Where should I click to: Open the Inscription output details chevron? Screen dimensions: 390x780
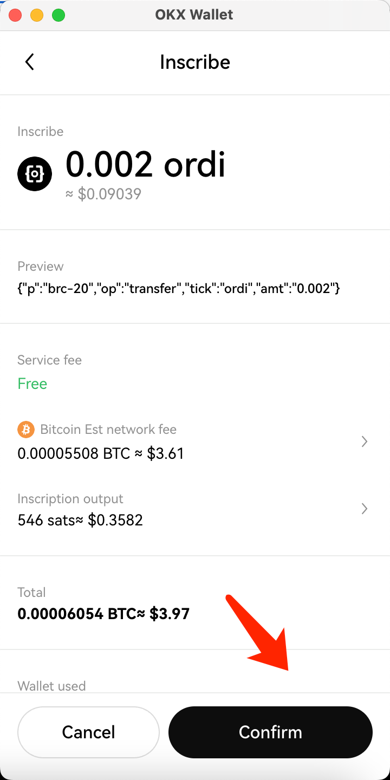[x=365, y=509]
